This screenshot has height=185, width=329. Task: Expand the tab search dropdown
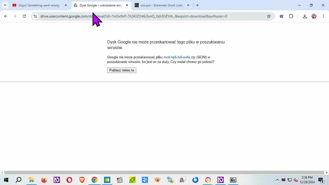coord(5,5)
